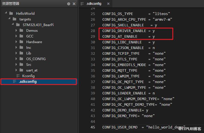Close the .sdkconfig editor tab

tap(108, 4)
